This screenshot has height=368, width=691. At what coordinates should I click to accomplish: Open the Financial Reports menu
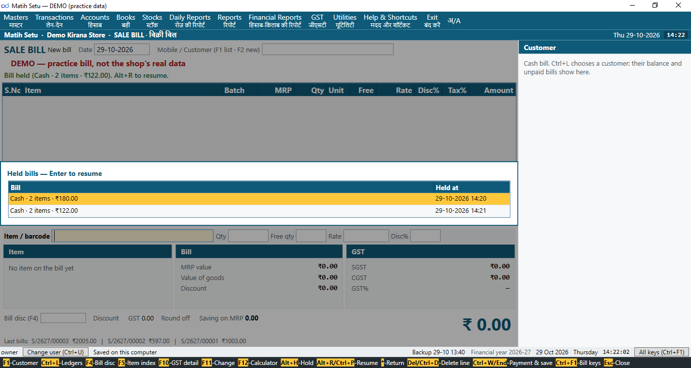click(275, 21)
